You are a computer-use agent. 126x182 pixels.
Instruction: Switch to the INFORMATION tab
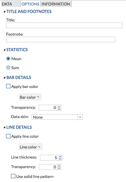click(56, 4)
